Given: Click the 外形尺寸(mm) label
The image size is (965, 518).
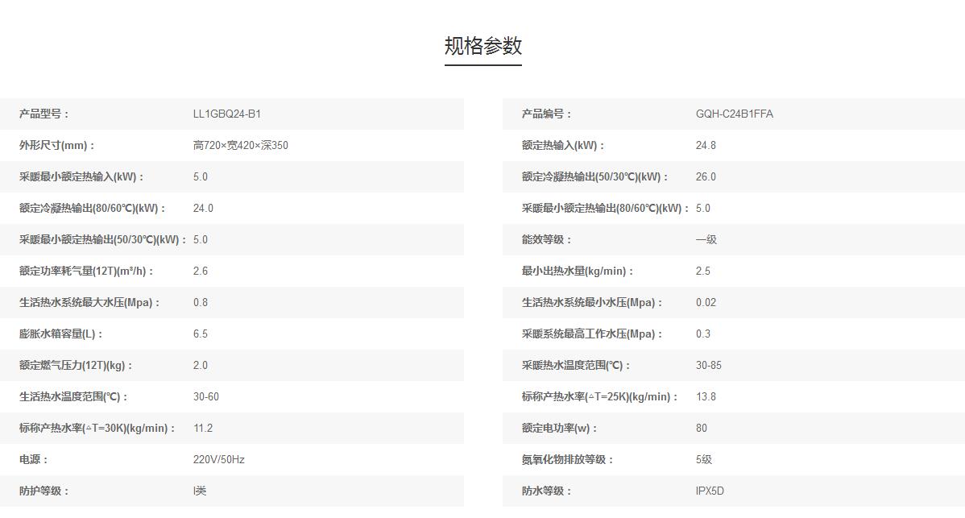Looking at the screenshot, I should pos(57,145).
